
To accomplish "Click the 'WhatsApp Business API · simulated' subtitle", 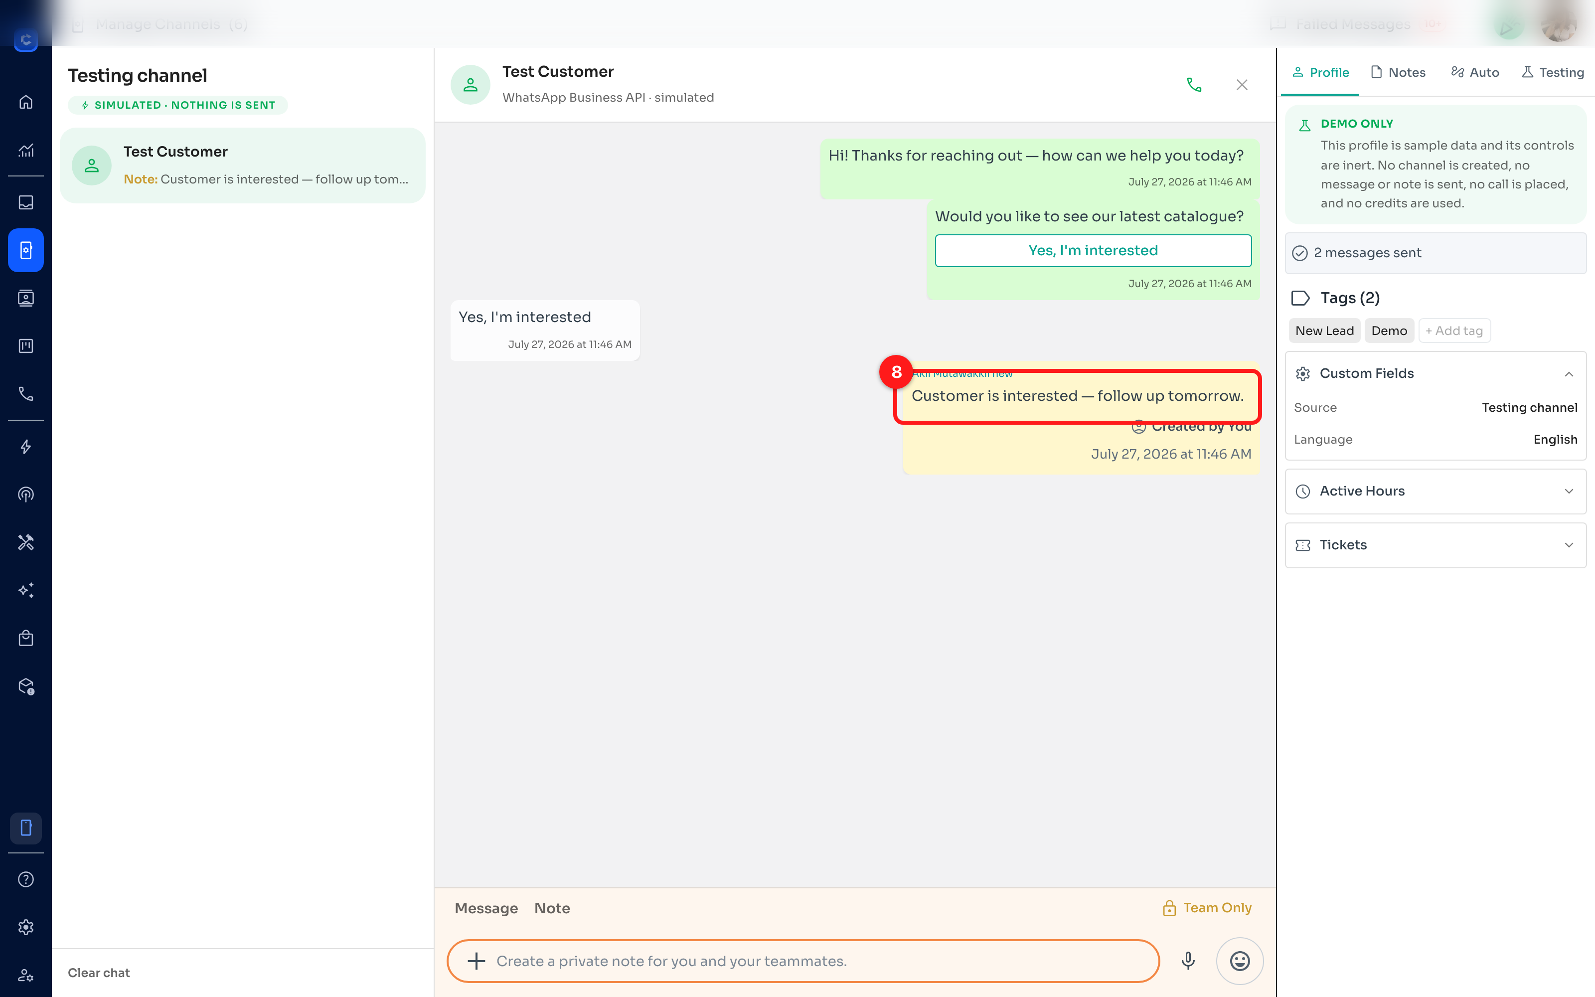I will pyautogui.click(x=608, y=98).
